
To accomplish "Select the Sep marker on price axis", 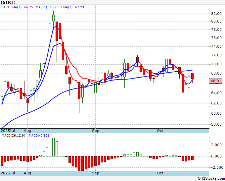I will (96, 131).
